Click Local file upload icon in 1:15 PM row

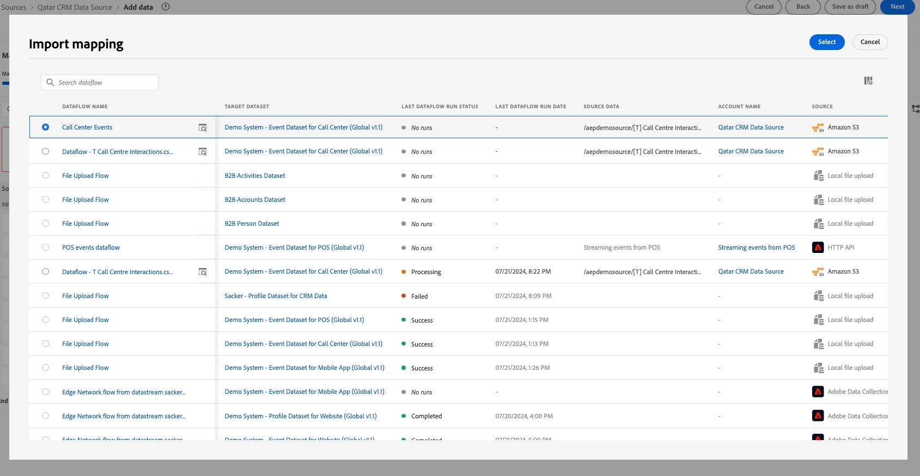[818, 320]
